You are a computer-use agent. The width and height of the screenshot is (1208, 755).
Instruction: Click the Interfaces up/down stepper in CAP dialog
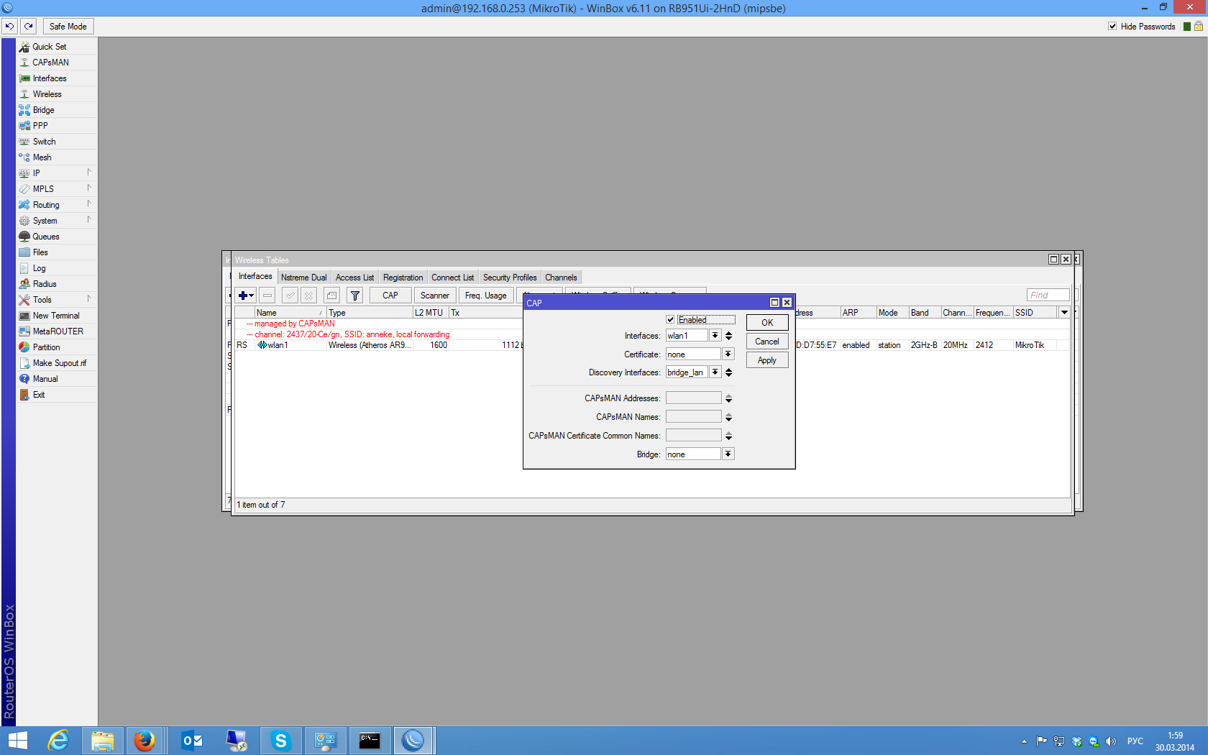(x=728, y=336)
